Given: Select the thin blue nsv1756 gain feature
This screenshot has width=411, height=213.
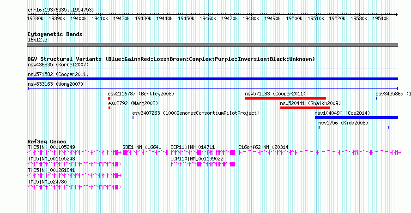Looking at the screenshot, I should coord(354,127).
